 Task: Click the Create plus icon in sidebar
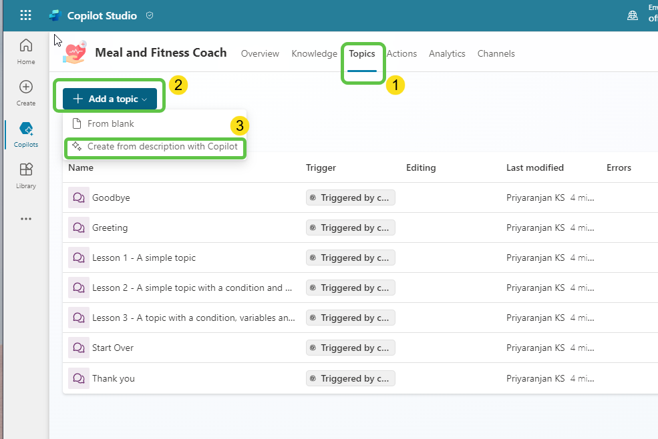coord(25,93)
